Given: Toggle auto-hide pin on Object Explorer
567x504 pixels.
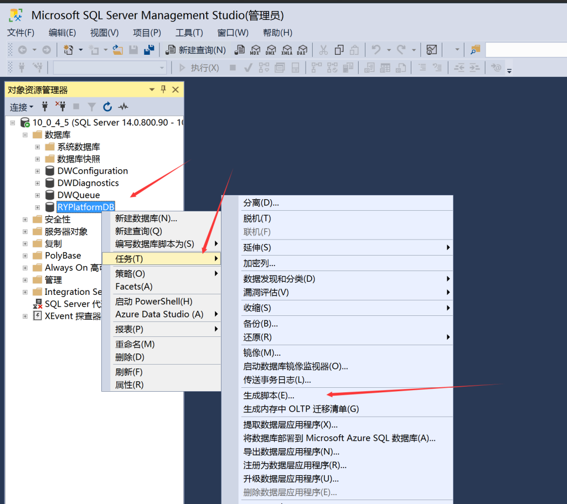Looking at the screenshot, I should pyautogui.click(x=163, y=89).
